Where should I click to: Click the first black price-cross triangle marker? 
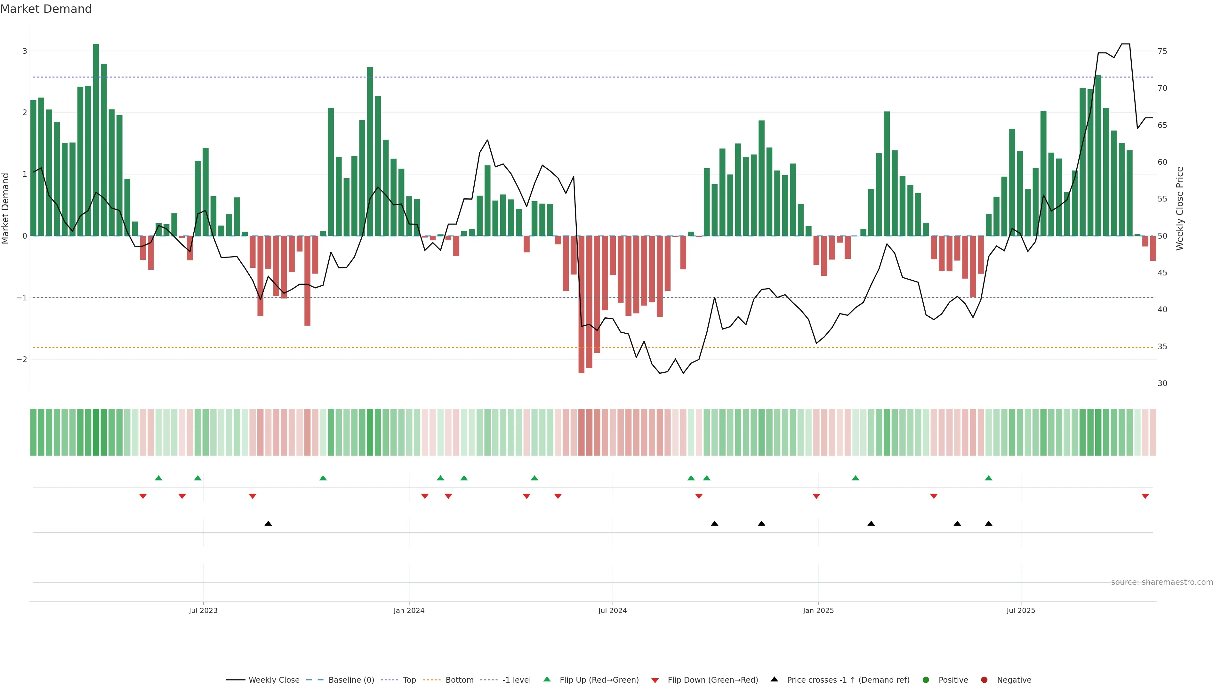(x=268, y=524)
